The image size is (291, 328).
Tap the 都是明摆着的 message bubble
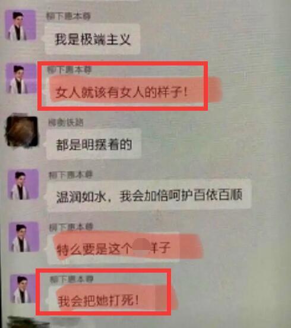94,144
